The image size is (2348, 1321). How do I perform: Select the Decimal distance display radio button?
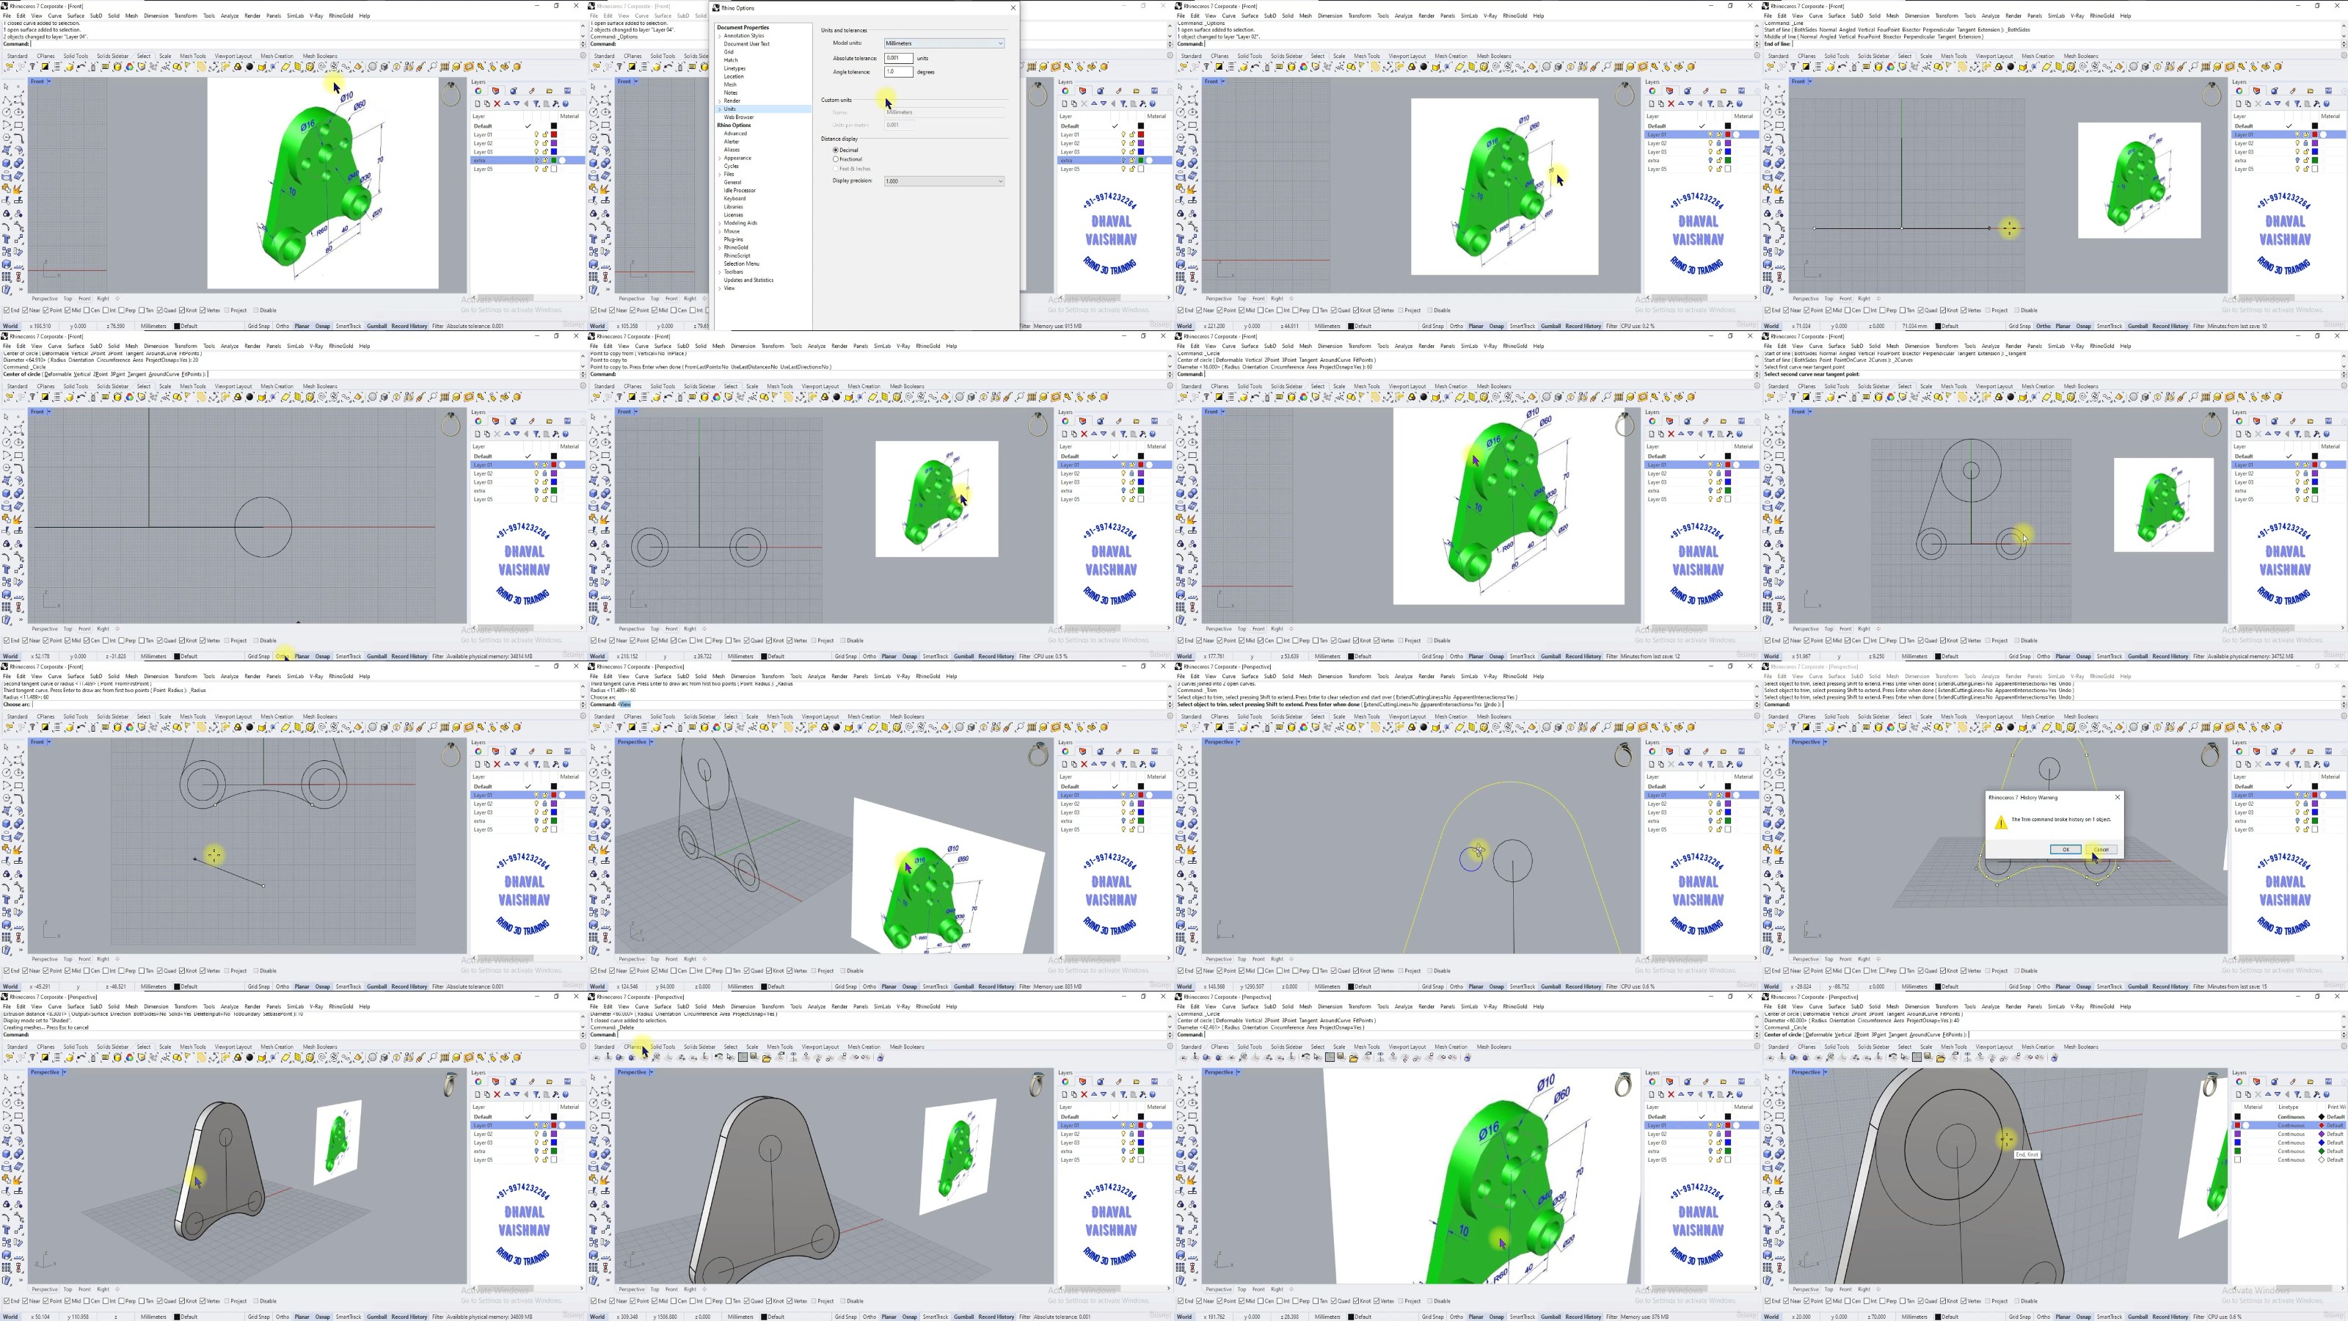[835, 150]
